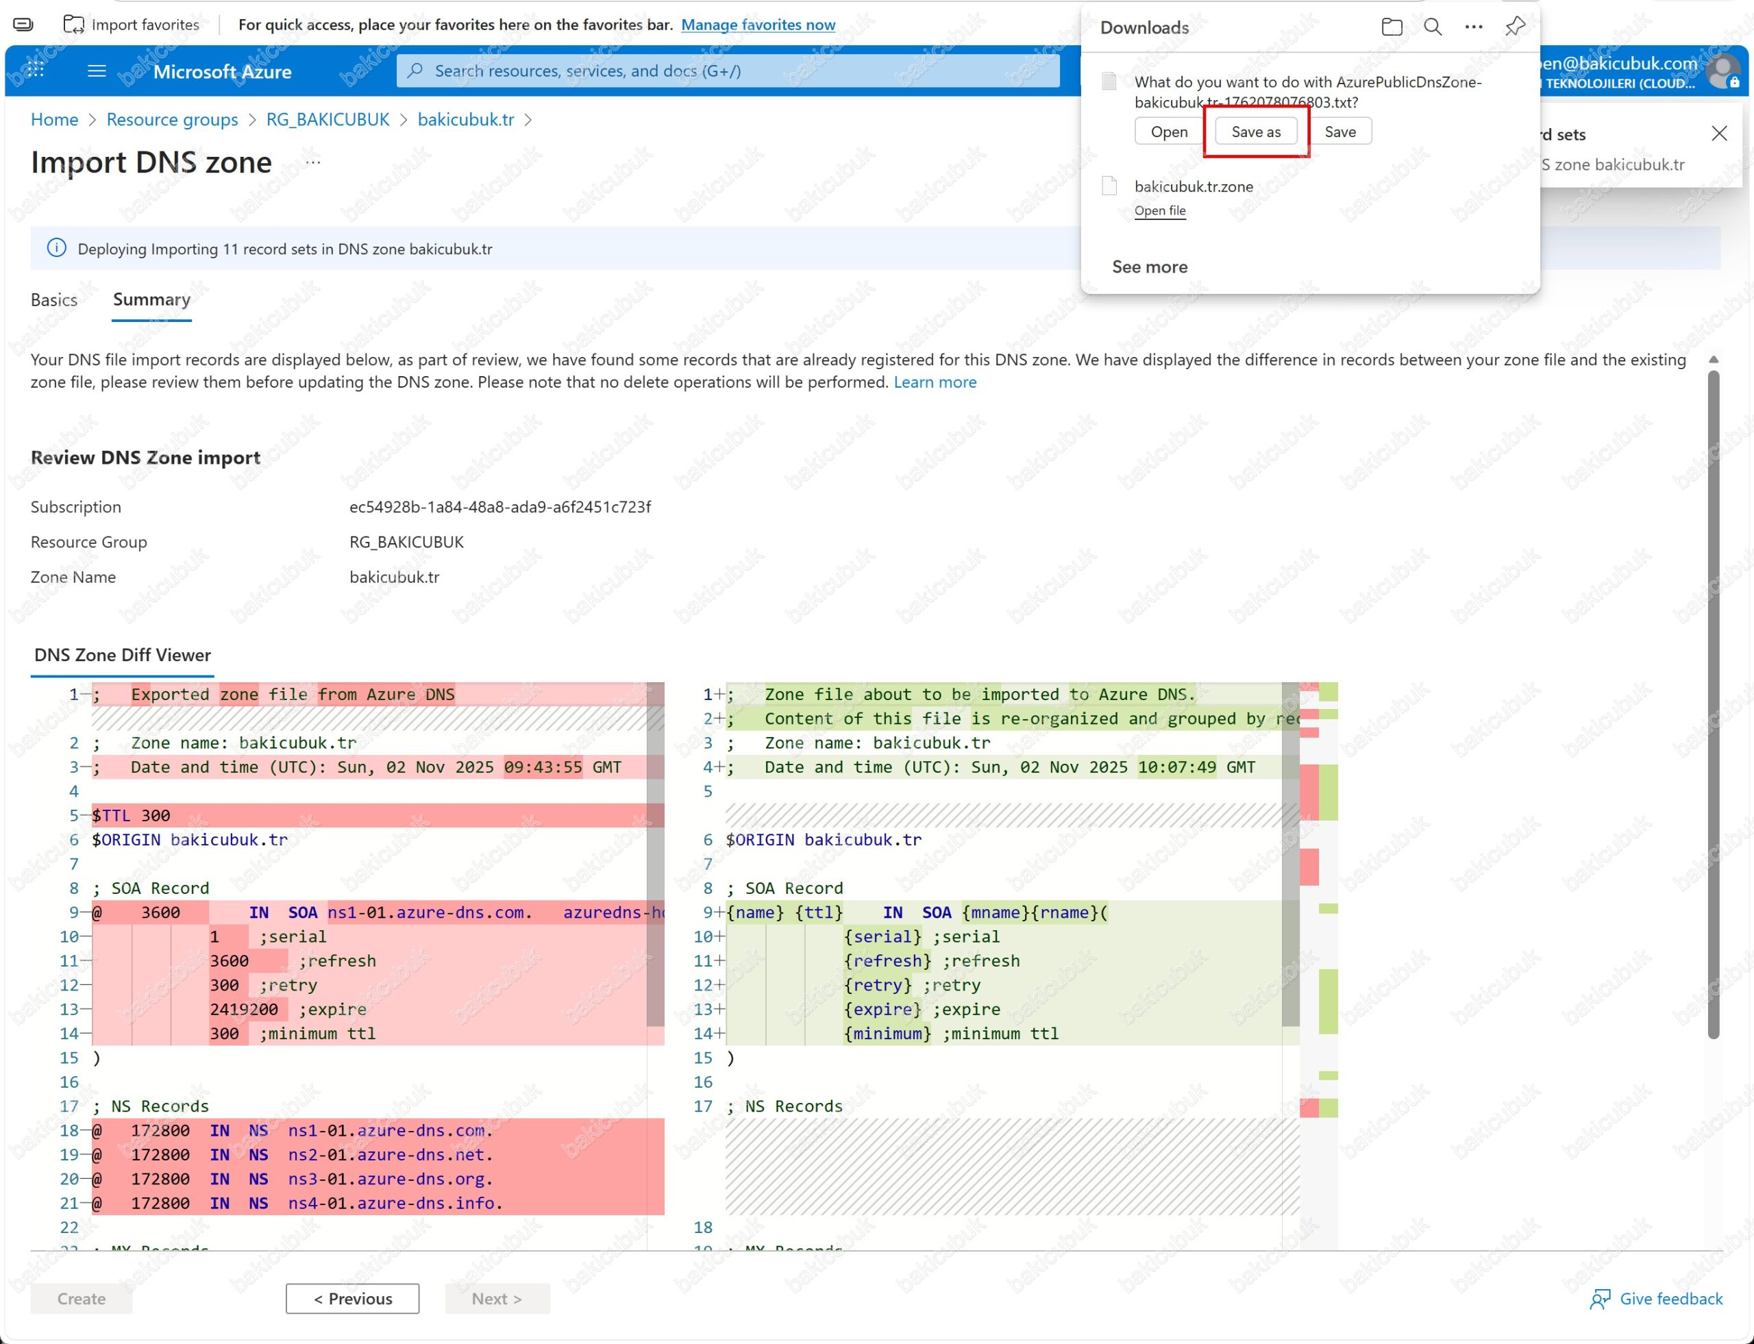The height and width of the screenshot is (1344, 1754).
Task: Open the Azure portal hamburger menu
Action: pyautogui.click(x=97, y=71)
